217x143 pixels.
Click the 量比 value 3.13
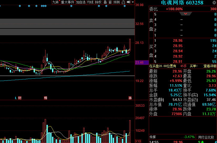point(212,85)
